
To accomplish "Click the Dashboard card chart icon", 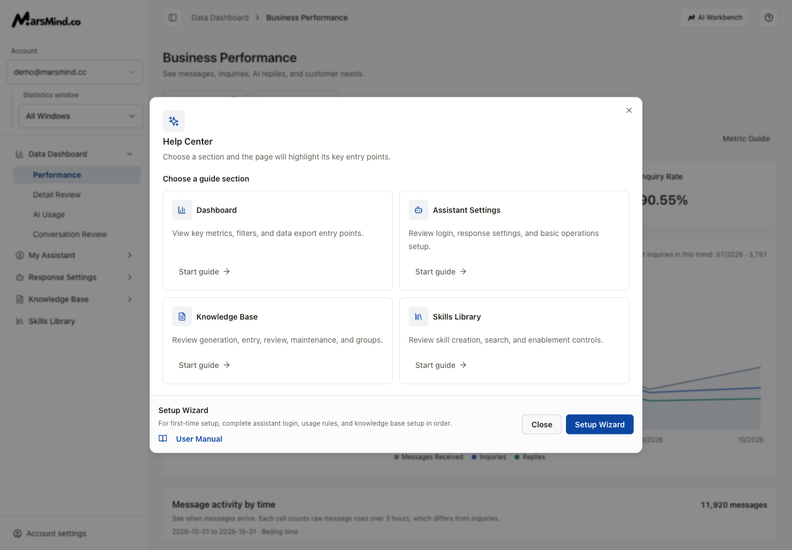I will [x=182, y=210].
